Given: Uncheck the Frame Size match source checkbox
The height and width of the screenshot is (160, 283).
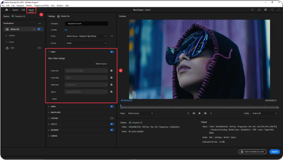Looking at the screenshot, I should 112,70.
